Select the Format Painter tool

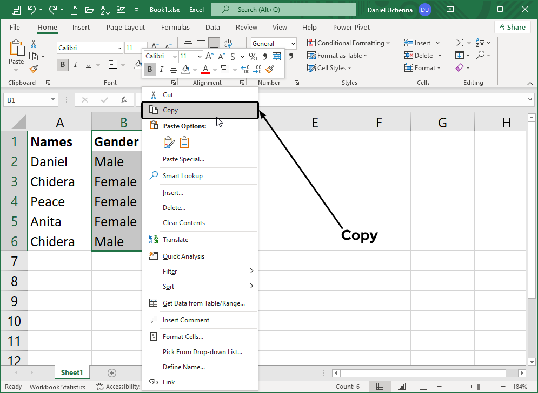tap(32, 69)
